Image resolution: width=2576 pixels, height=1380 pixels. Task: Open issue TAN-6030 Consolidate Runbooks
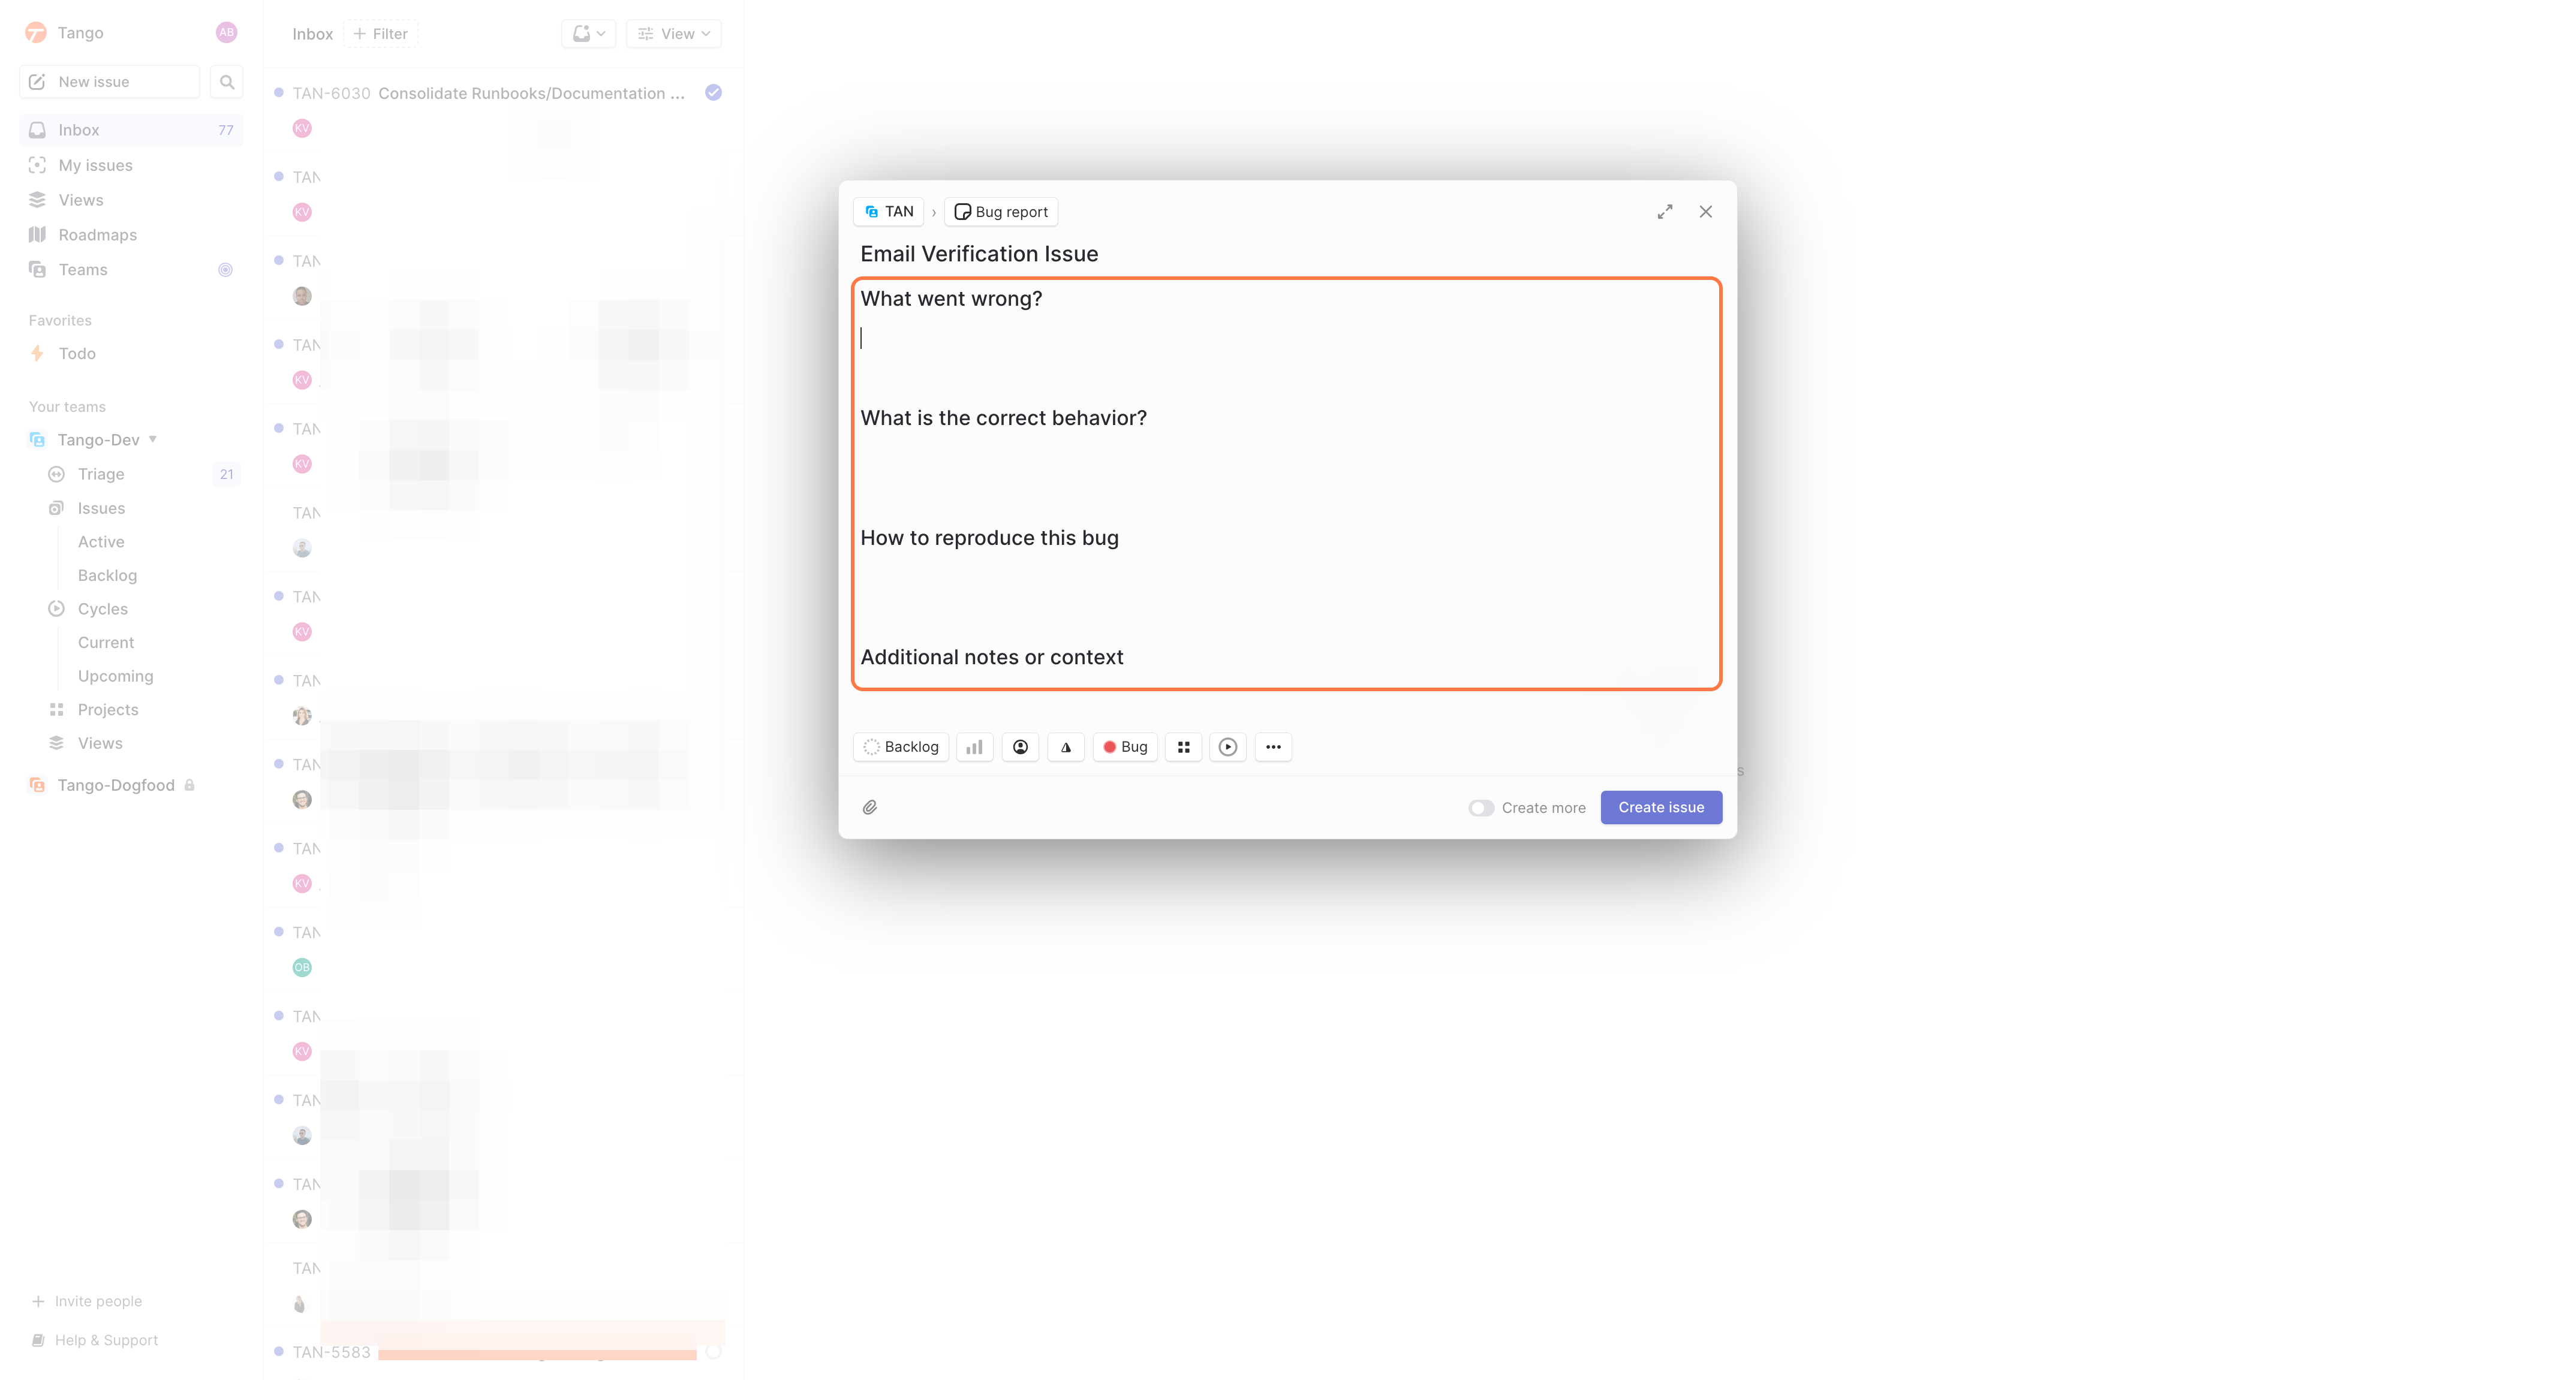(x=503, y=110)
